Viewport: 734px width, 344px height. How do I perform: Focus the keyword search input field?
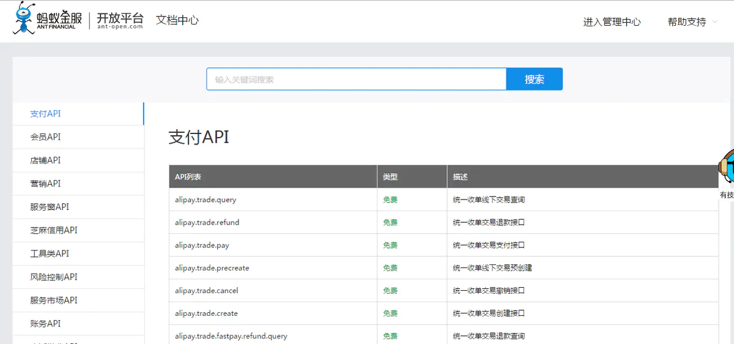coord(357,79)
